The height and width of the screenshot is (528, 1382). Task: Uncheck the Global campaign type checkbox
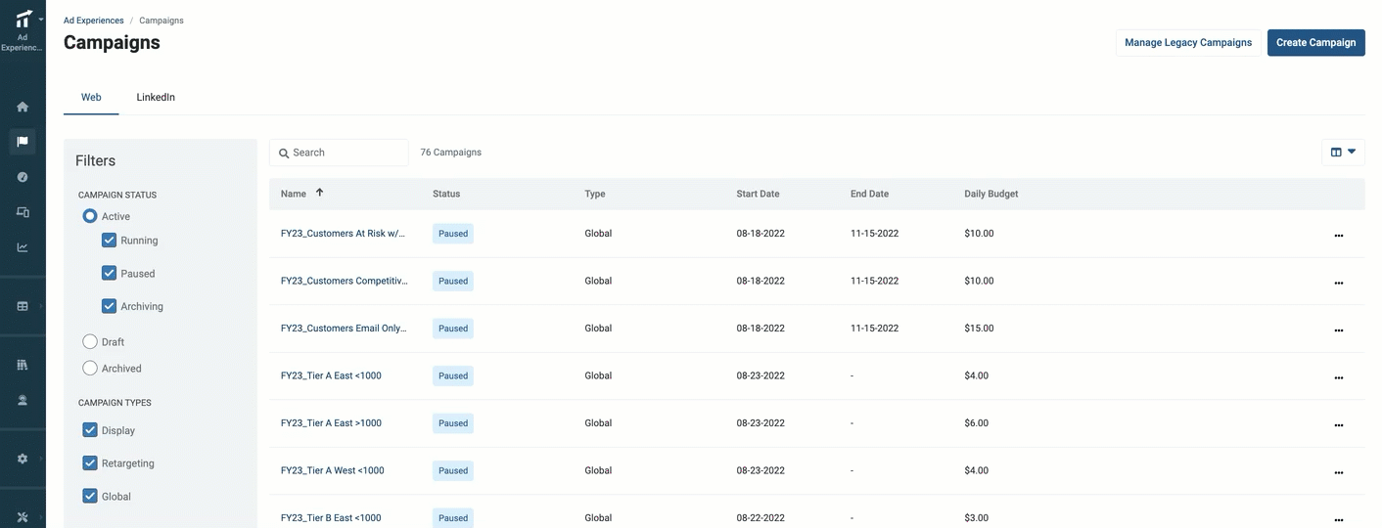click(x=90, y=496)
